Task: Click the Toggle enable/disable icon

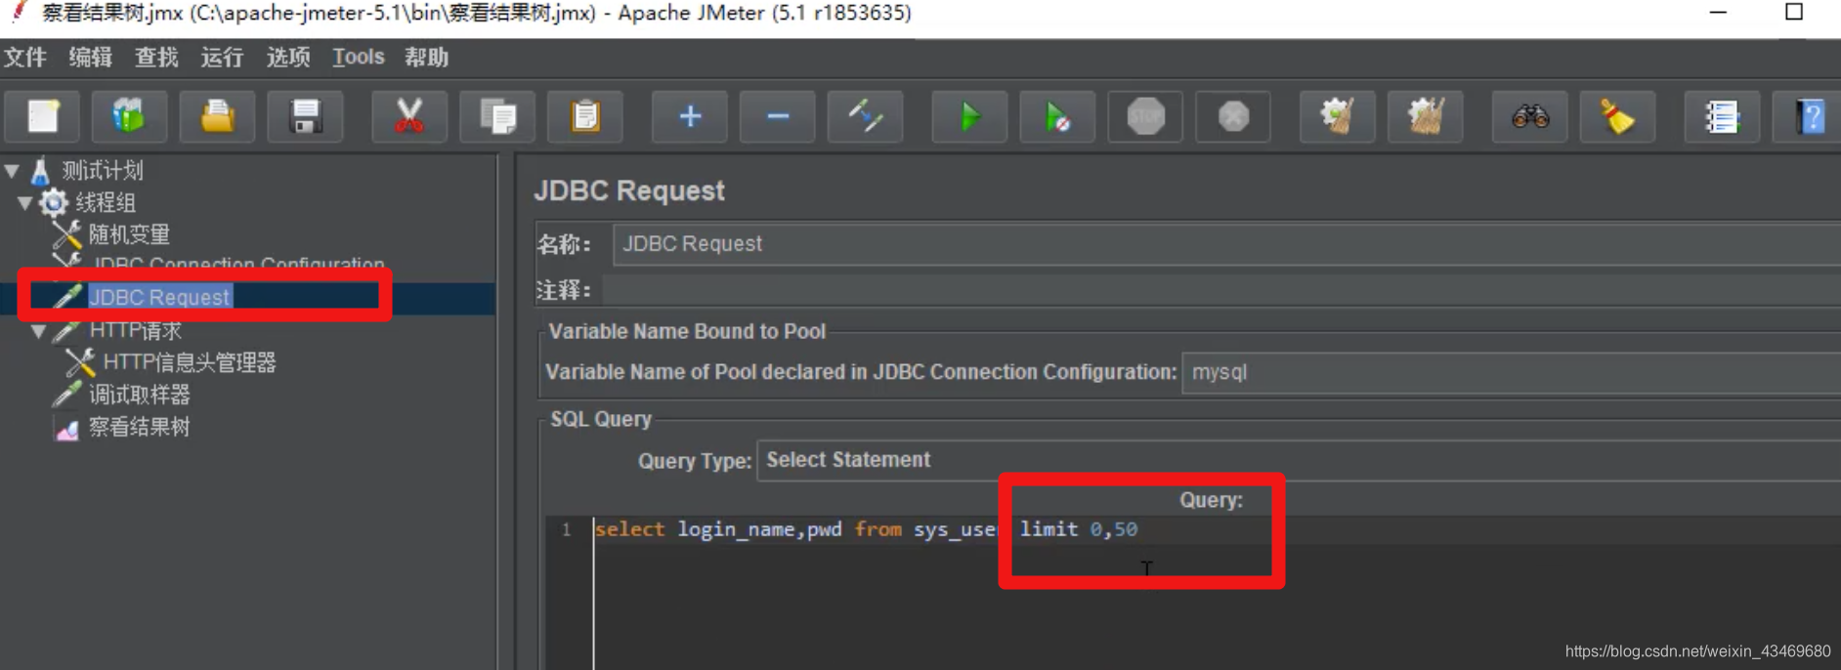Action: click(866, 117)
